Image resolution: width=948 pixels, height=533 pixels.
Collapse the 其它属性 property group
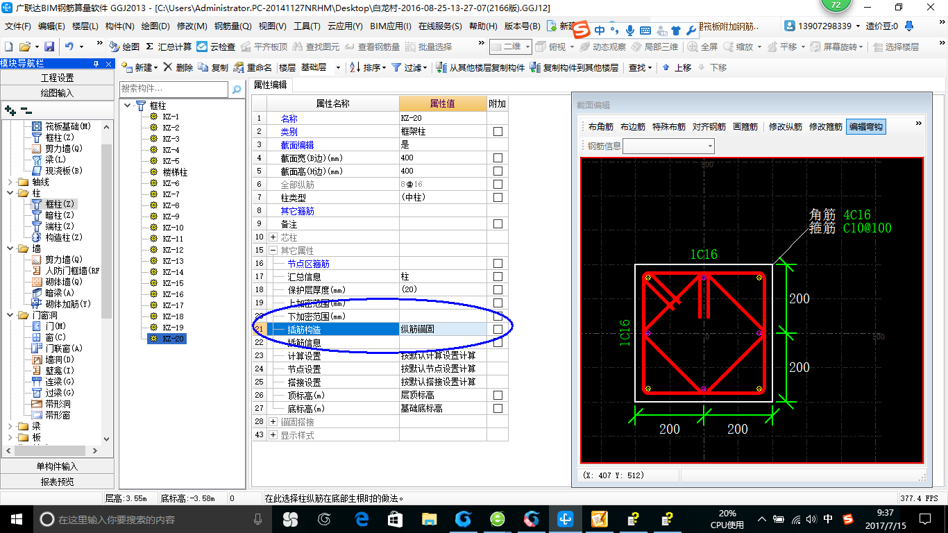273,251
